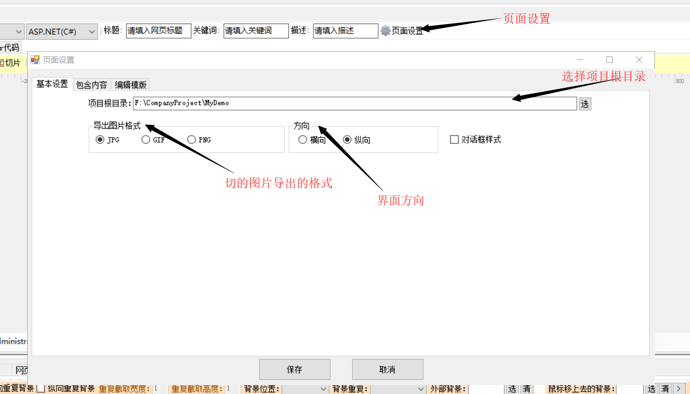Click the 鼠标移上去的背景 input field
This screenshot has height=394, width=690.
(630, 389)
